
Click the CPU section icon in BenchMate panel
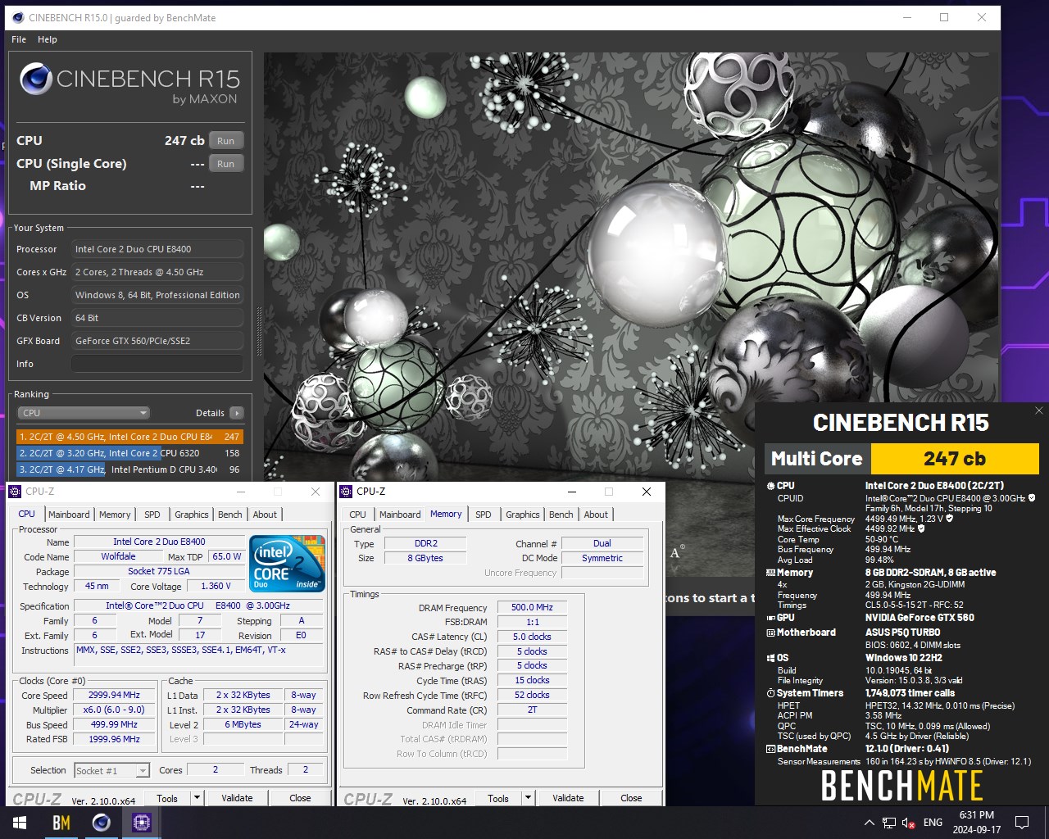point(770,486)
